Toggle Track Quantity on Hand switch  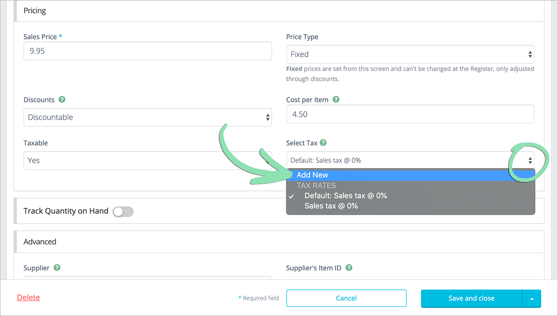[123, 211]
